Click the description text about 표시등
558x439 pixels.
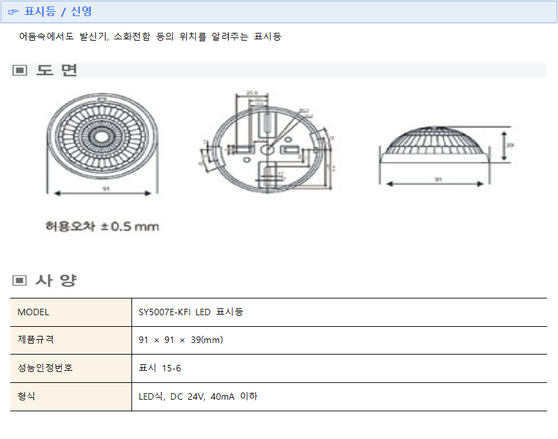coord(150,36)
